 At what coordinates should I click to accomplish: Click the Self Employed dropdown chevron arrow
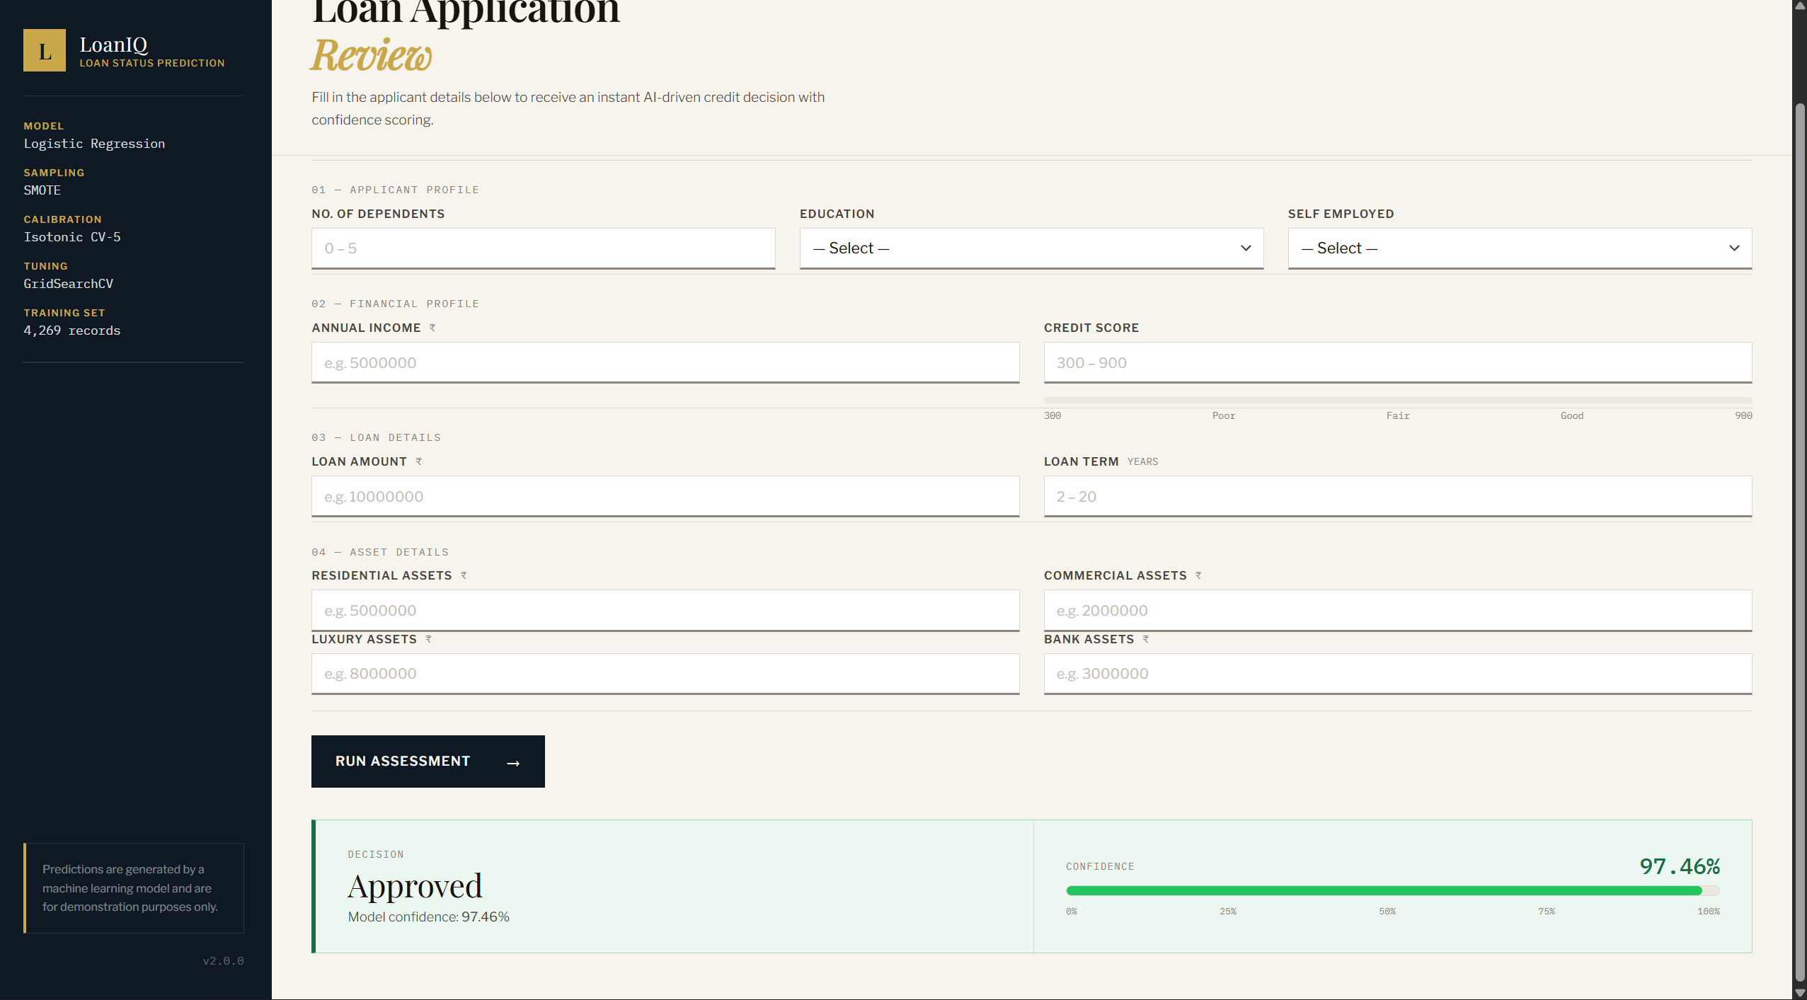tap(1734, 248)
